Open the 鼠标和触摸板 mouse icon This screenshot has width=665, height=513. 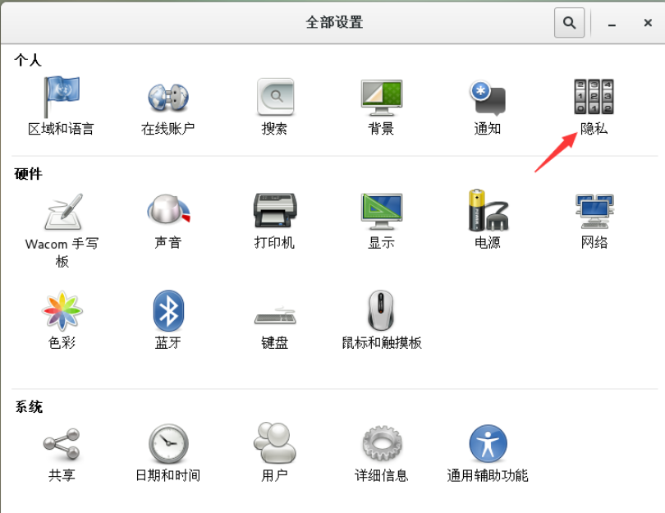coord(380,310)
